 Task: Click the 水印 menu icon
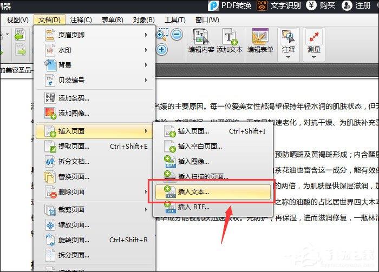(x=50, y=50)
